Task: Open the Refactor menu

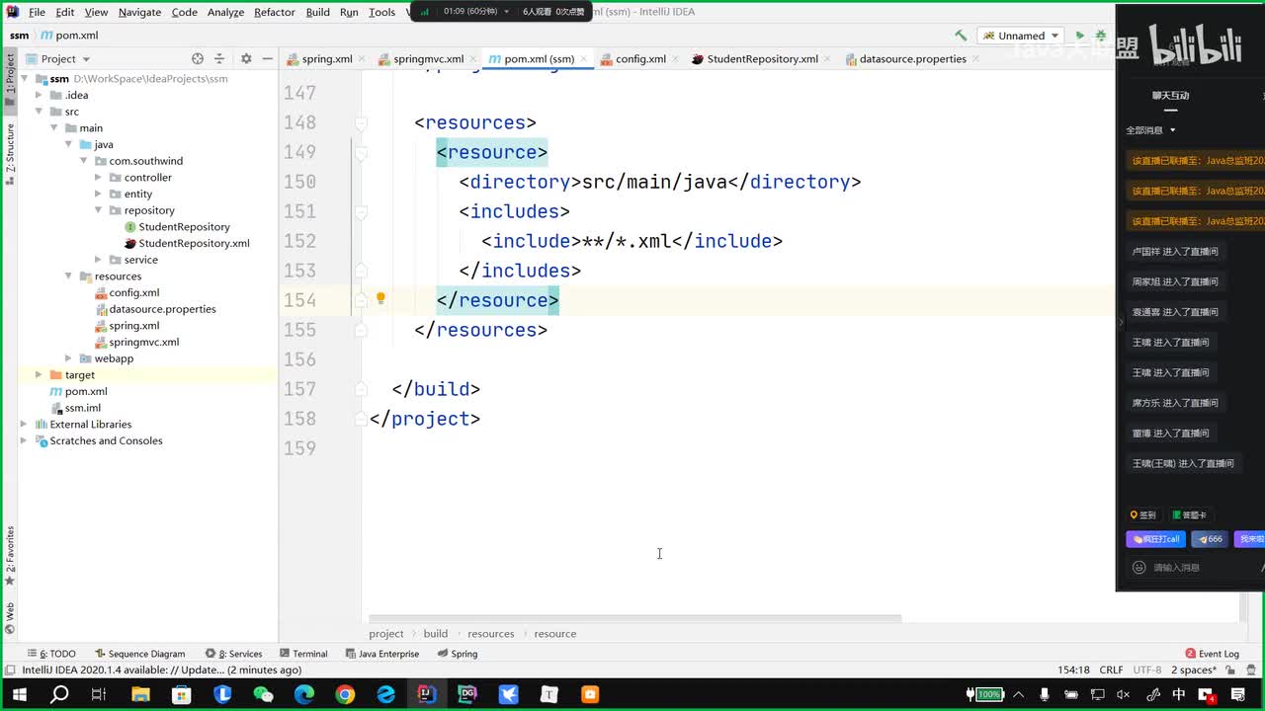Action: (x=275, y=12)
